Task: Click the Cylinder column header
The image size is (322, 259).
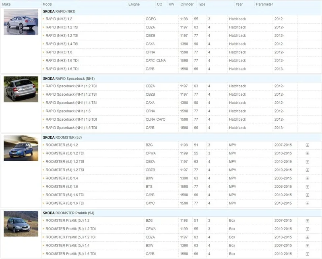Action: coord(187,4)
